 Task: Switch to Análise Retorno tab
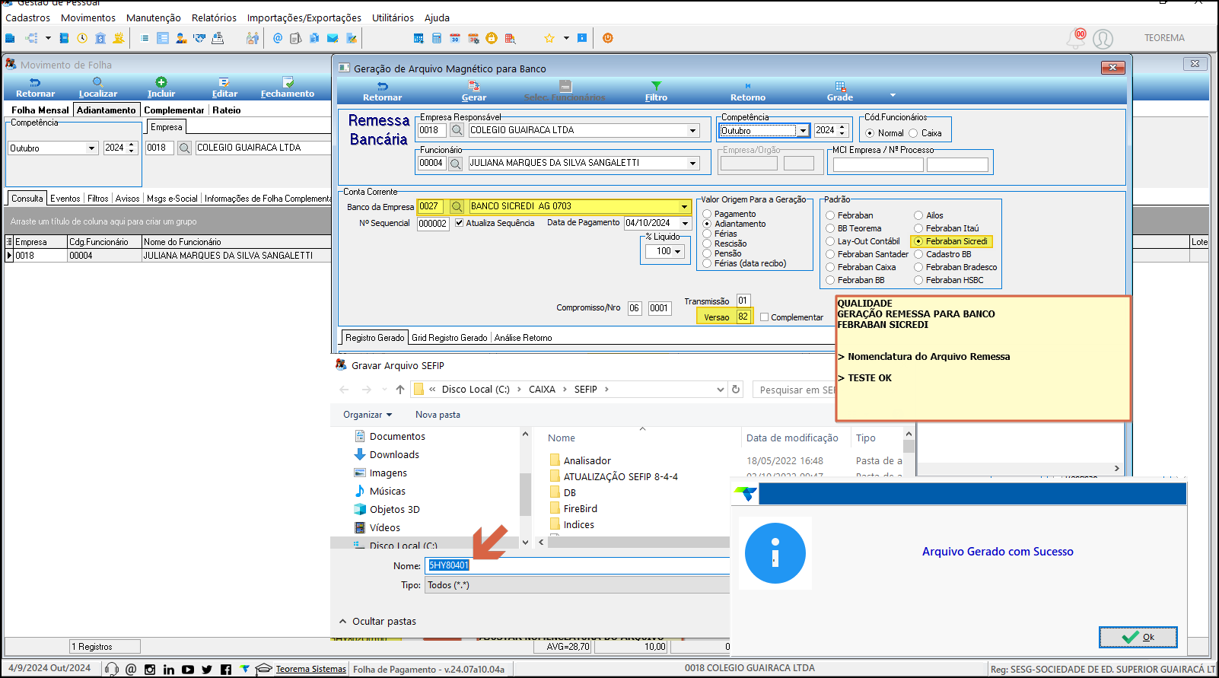[523, 338]
